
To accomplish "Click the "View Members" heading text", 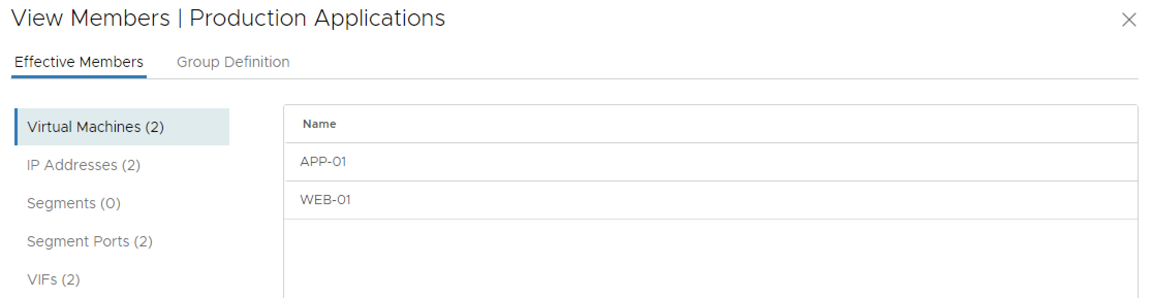I will coord(90,19).
